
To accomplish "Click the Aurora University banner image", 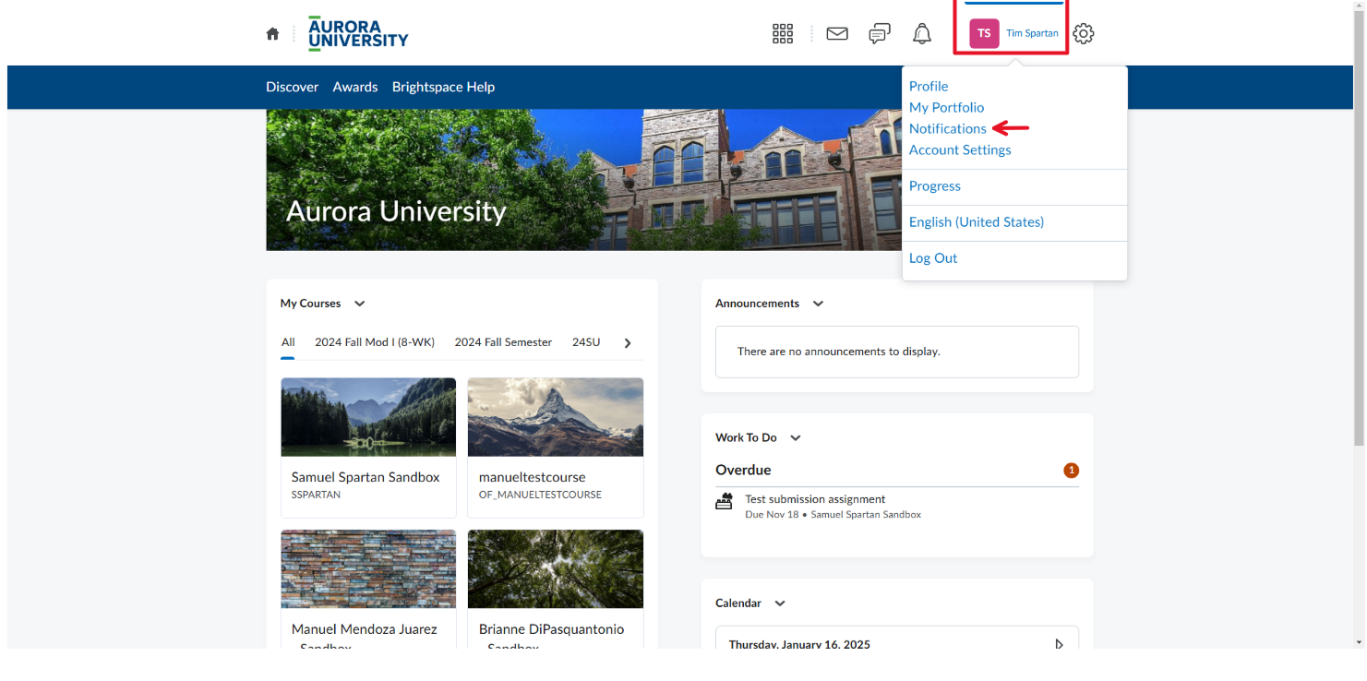I will 583,180.
